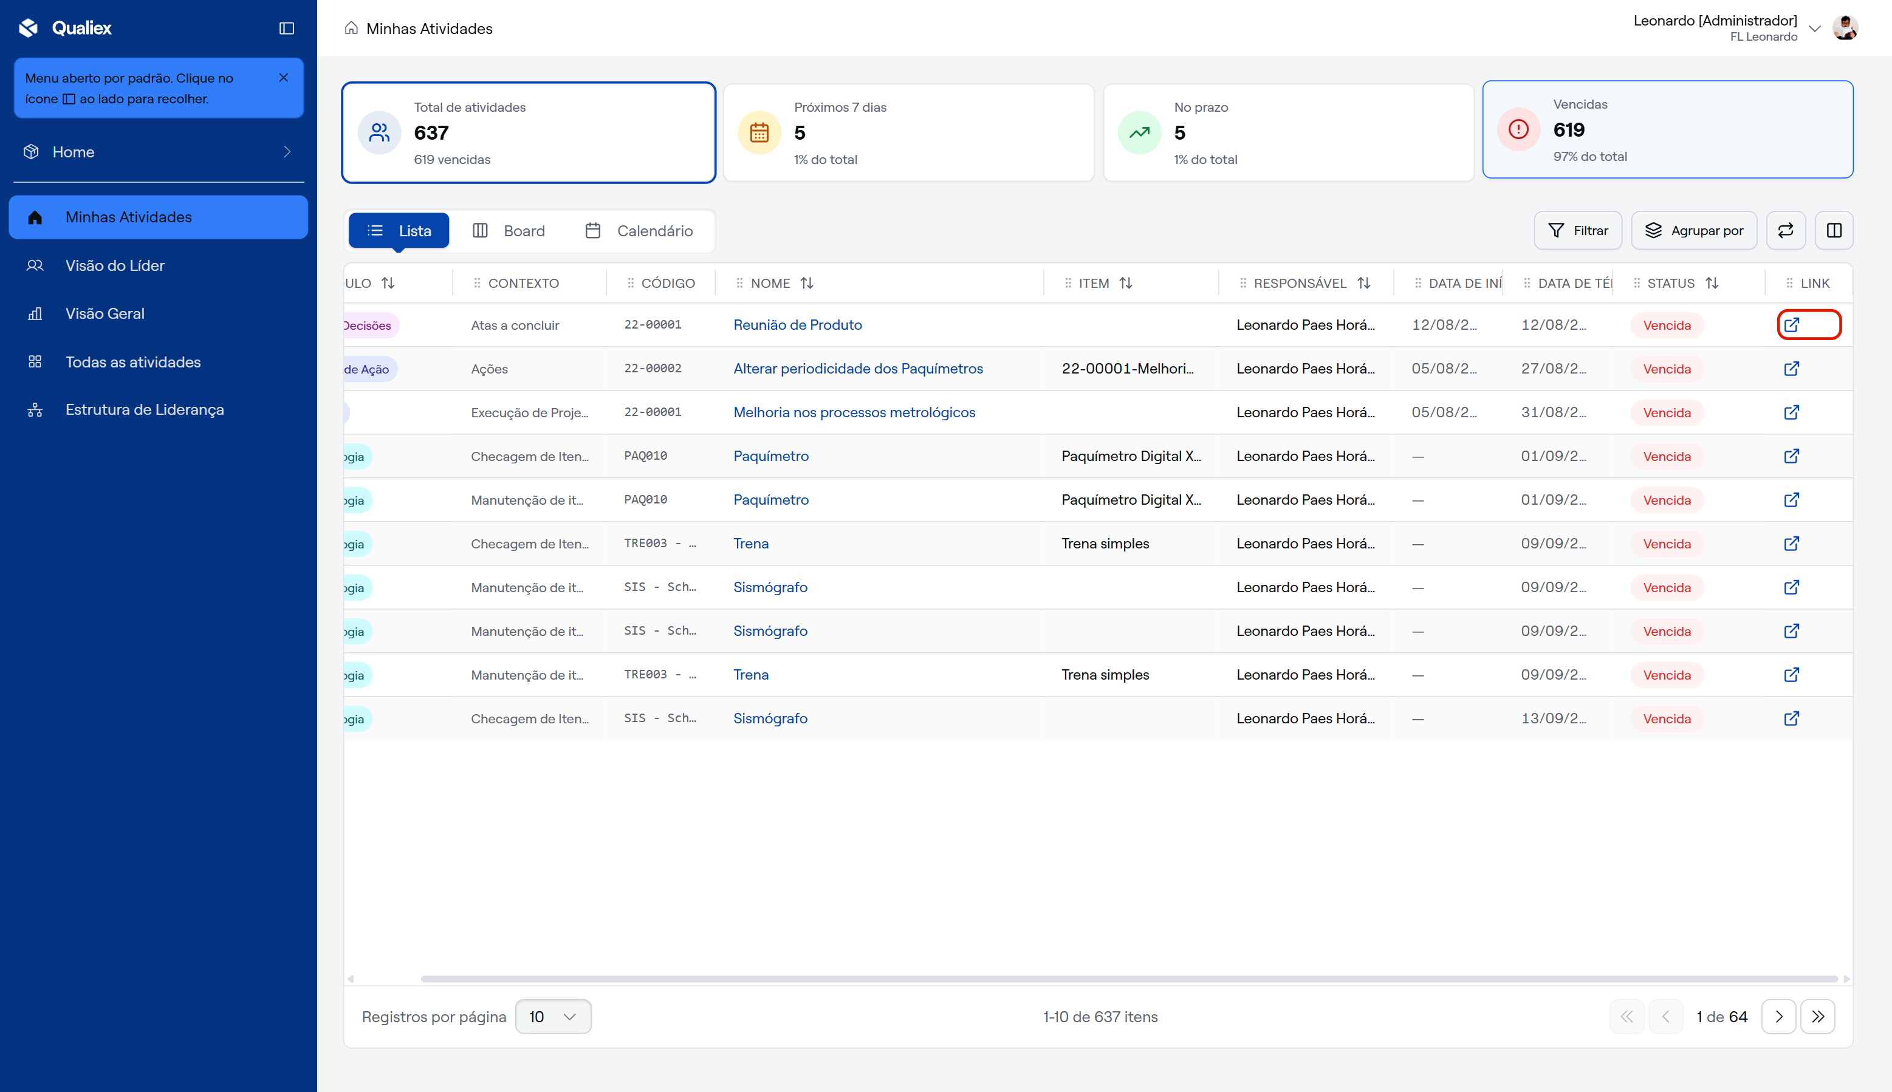Viewport: 1892px width, 1092px height.
Task: Open Visão do Líder in sidebar
Action: pyautogui.click(x=159, y=265)
